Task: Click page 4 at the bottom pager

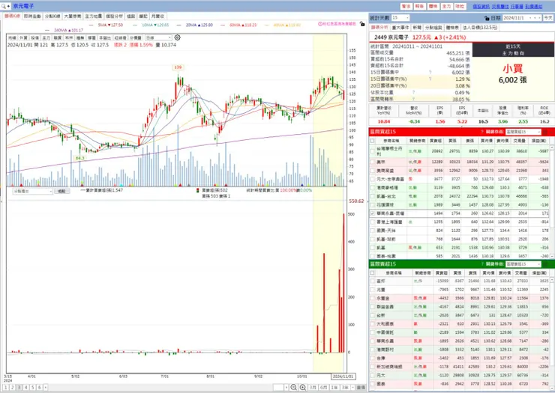Action: (25, 387)
